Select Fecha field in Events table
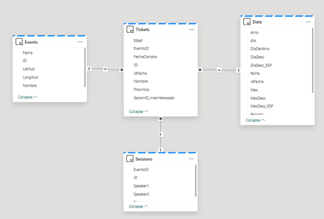Screen dimensions: 324x219 click(x=27, y=52)
